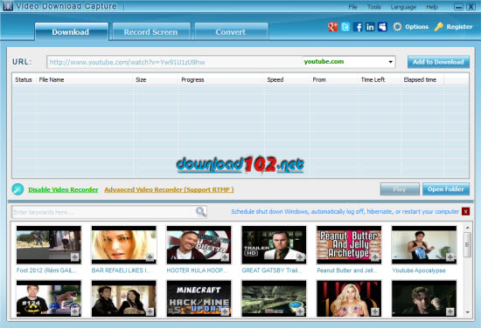Switch to the Download tab
Viewport: 481px width, 328px height.
pyautogui.click(x=72, y=31)
